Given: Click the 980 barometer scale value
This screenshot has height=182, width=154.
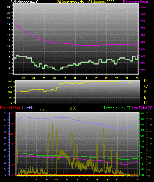Looking at the screenshot, I should (x=143, y=42).
